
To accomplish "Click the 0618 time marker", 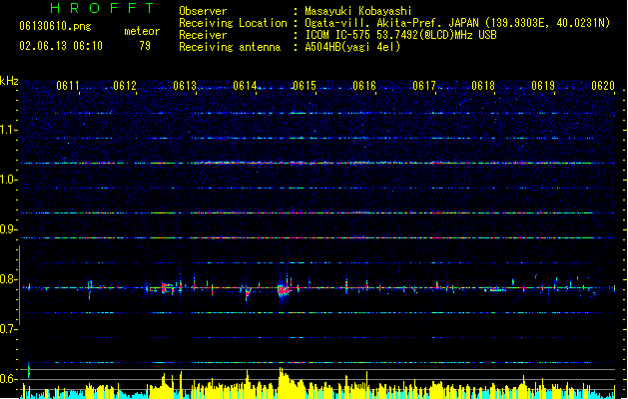I will tap(483, 86).
